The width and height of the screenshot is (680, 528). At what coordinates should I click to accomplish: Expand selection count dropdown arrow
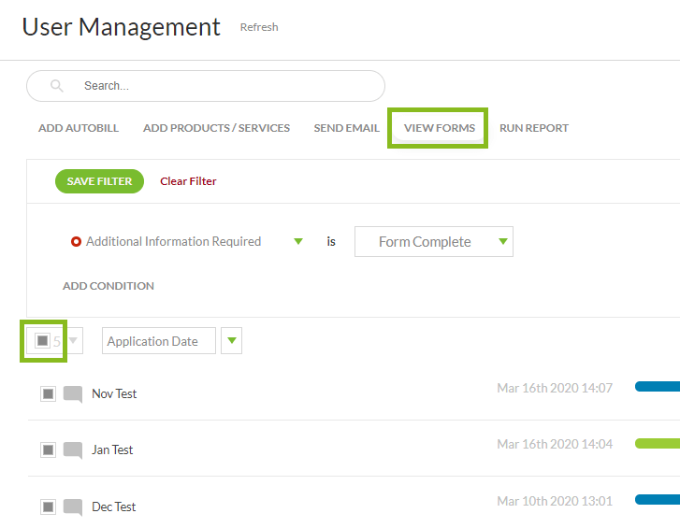tap(73, 342)
